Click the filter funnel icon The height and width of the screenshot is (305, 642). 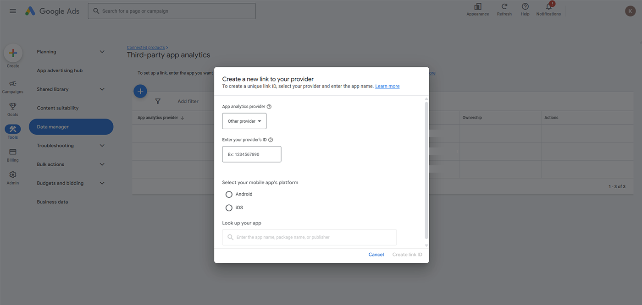click(x=158, y=101)
